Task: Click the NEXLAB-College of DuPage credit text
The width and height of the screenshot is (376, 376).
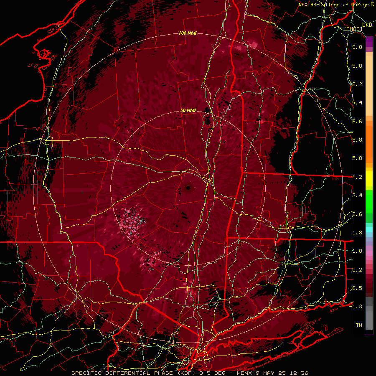Action: [x=336, y=5]
